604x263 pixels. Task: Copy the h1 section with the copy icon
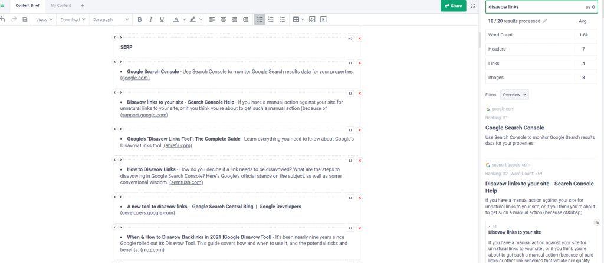click(x=597, y=222)
